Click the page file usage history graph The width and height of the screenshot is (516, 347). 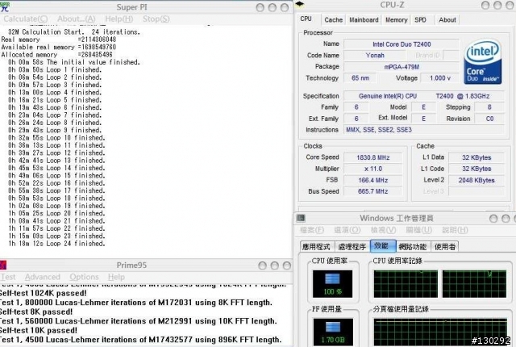440,332
